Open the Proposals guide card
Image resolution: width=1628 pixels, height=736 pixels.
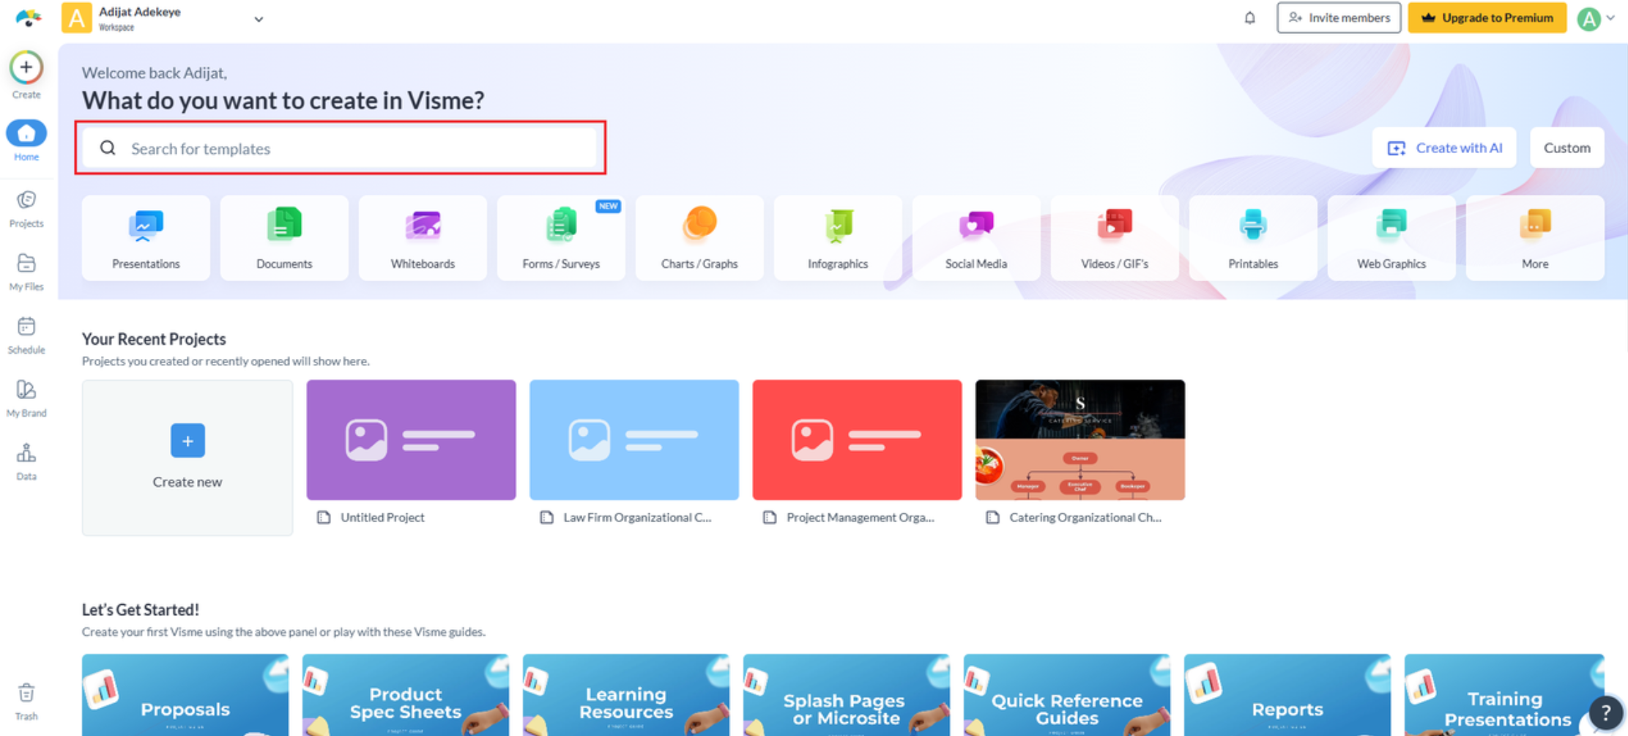coord(185,695)
